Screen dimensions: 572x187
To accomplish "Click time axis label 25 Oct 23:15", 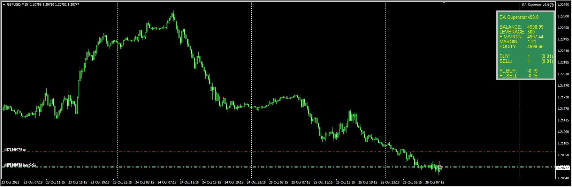I will (x=390, y=182).
